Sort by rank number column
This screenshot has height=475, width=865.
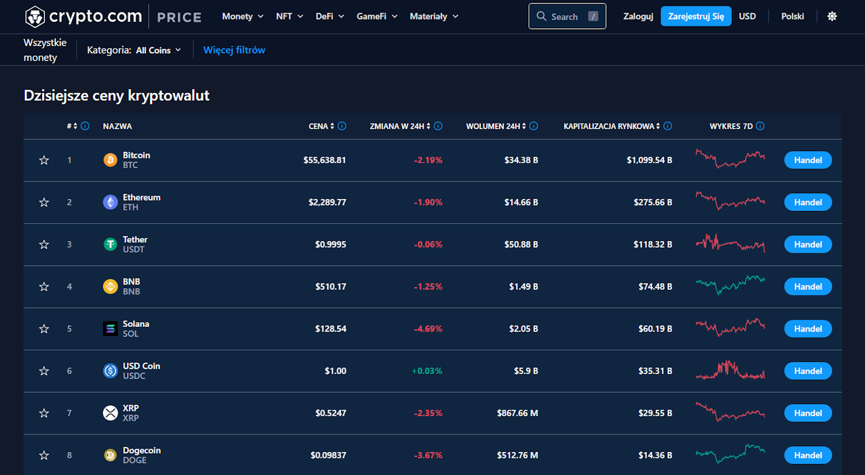72,126
